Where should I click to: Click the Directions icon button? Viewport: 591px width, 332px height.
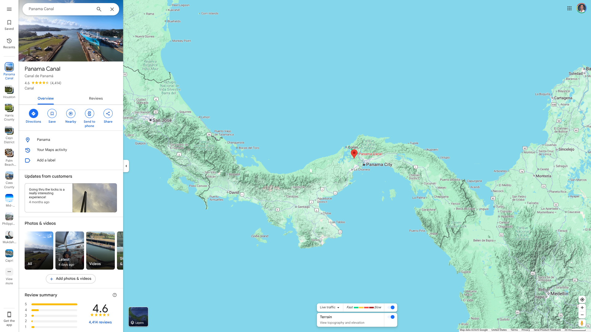(x=33, y=114)
